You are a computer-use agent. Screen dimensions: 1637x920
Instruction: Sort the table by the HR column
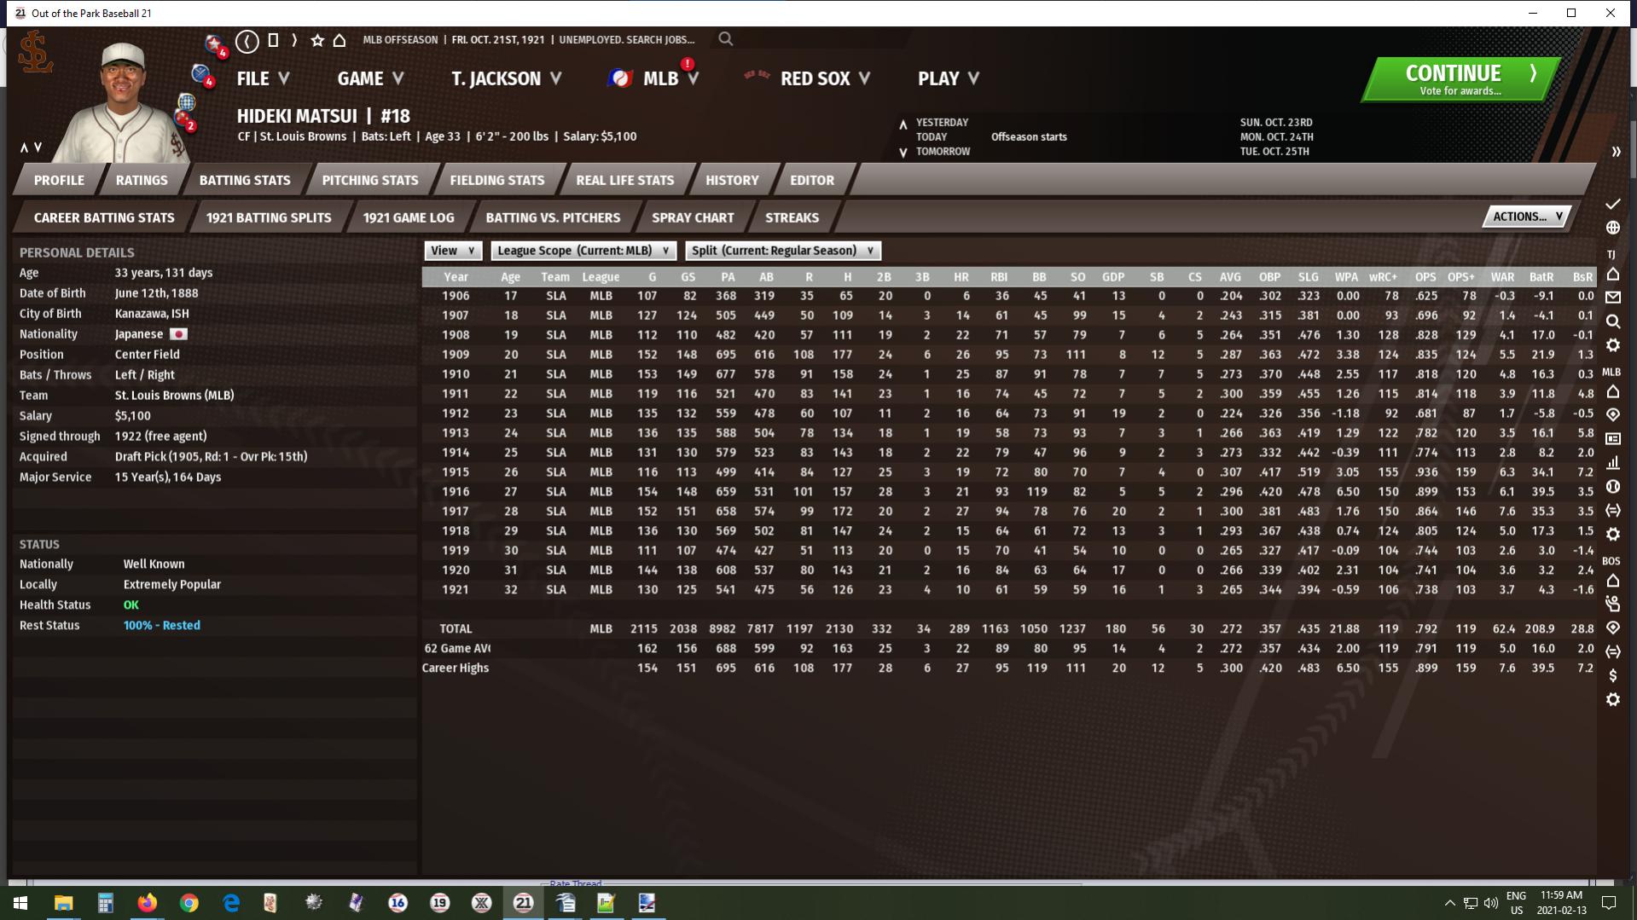[961, 276]
